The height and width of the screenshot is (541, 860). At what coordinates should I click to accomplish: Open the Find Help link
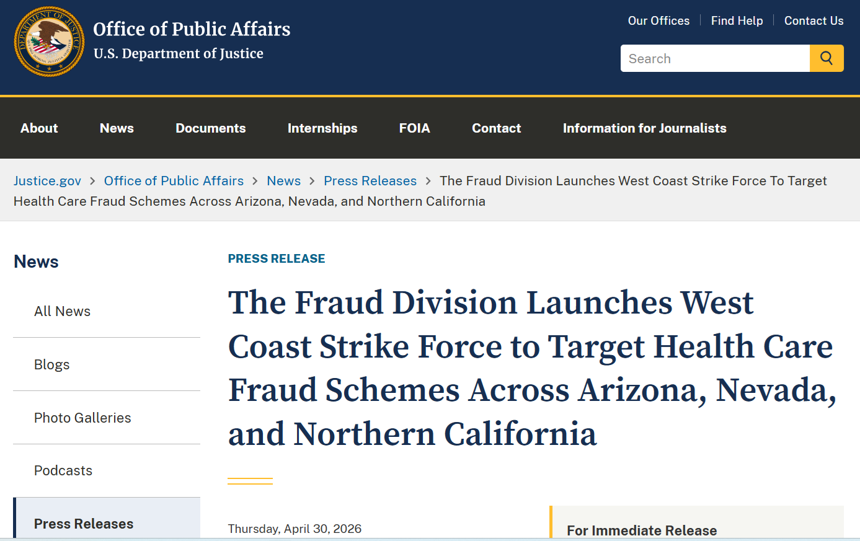coord(737,20)
